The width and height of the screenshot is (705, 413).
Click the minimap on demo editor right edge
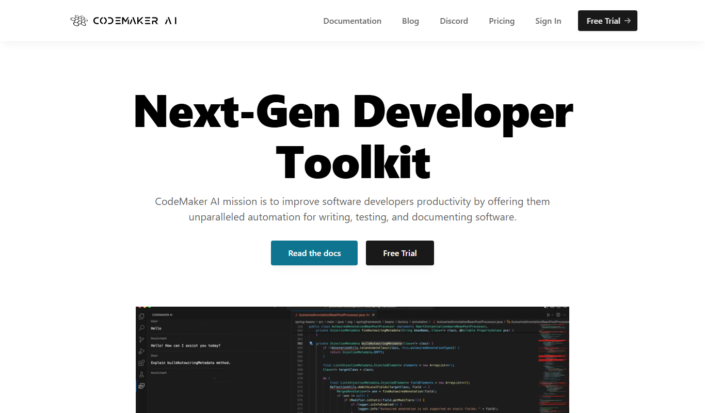pyautogui.click(x=553, y=368)
